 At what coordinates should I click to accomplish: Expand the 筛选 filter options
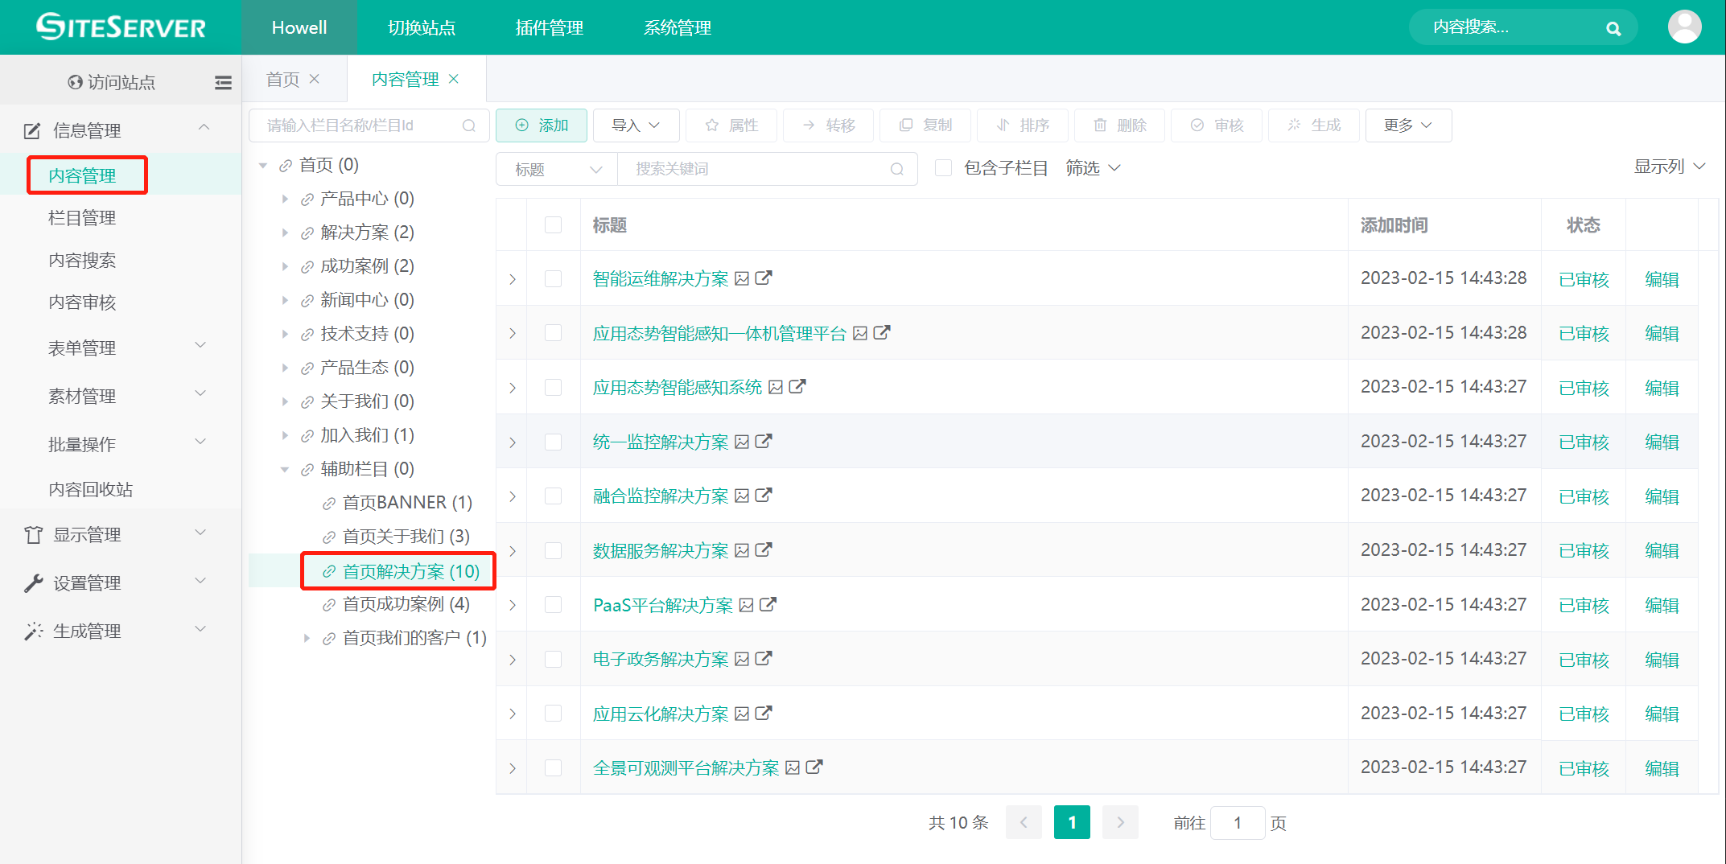tap(1093, 168)
